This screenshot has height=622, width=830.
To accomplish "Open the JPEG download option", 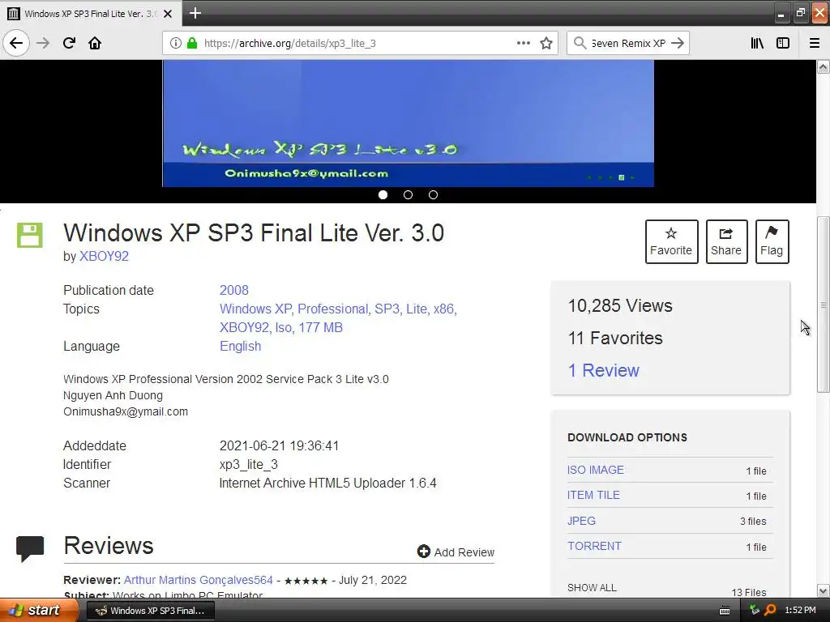I will point(581,521).
